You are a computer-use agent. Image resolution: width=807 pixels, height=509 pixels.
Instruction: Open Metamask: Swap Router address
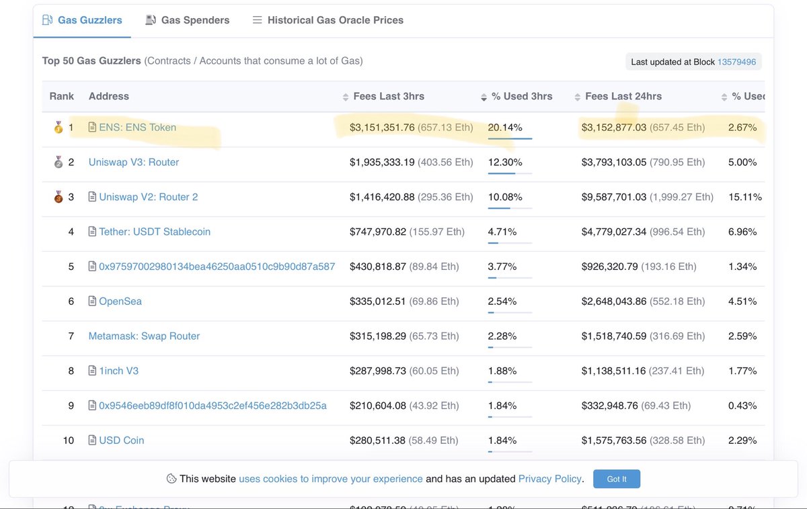click(x=144, y=336)
